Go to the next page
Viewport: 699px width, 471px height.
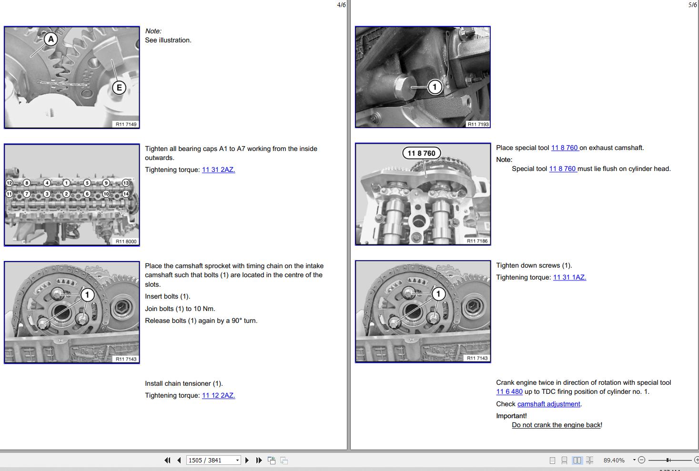click(x=247, y=460)
